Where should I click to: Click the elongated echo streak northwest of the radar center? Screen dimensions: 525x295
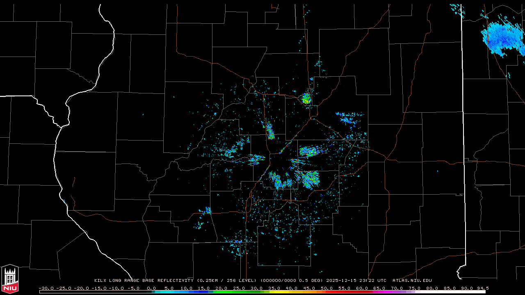click(x=270, y=131)
